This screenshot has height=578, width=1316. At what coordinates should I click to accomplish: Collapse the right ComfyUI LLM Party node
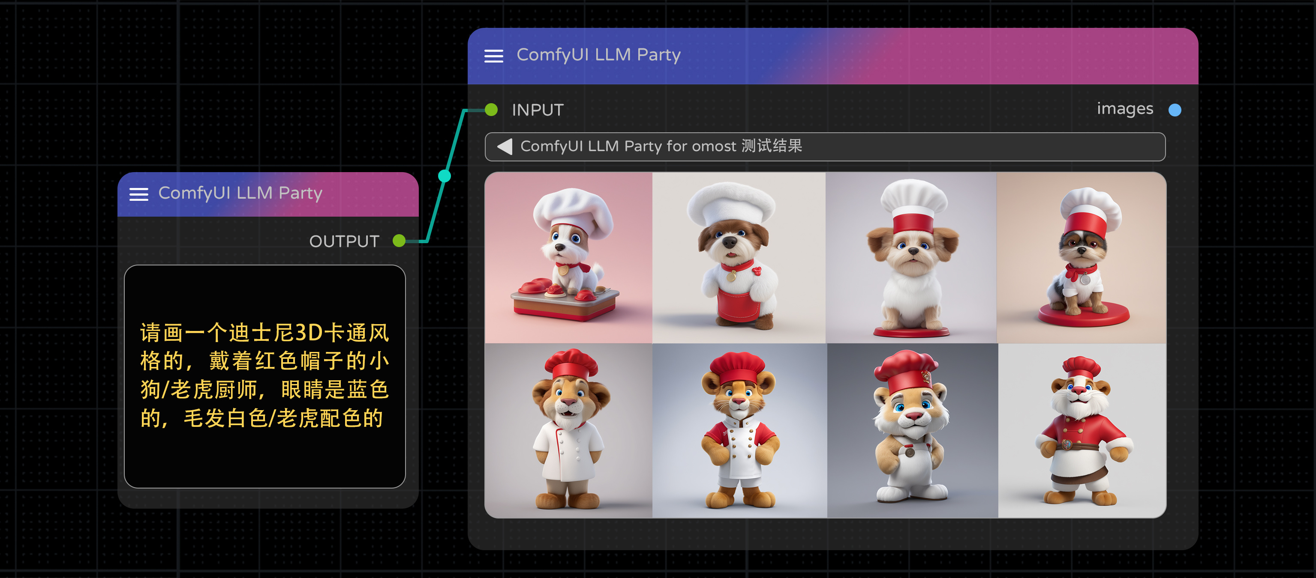[x=493, y=56]
